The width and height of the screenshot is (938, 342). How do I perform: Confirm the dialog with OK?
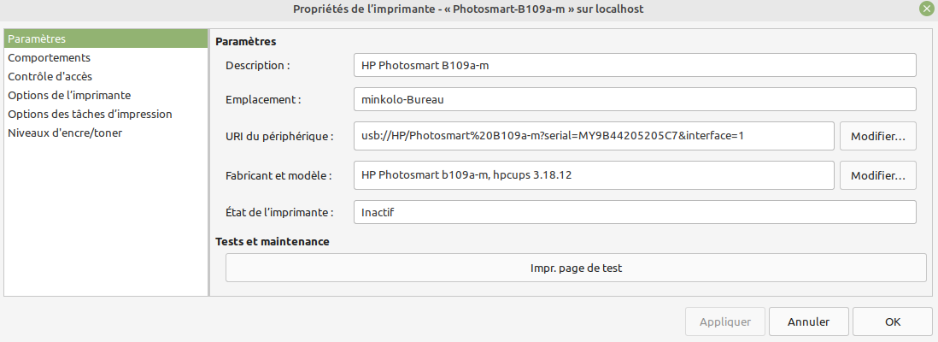893,322
